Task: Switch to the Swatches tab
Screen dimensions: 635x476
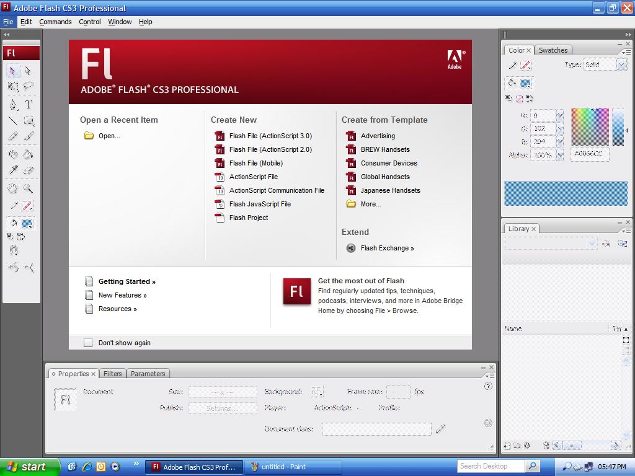Action: [553, 50]
